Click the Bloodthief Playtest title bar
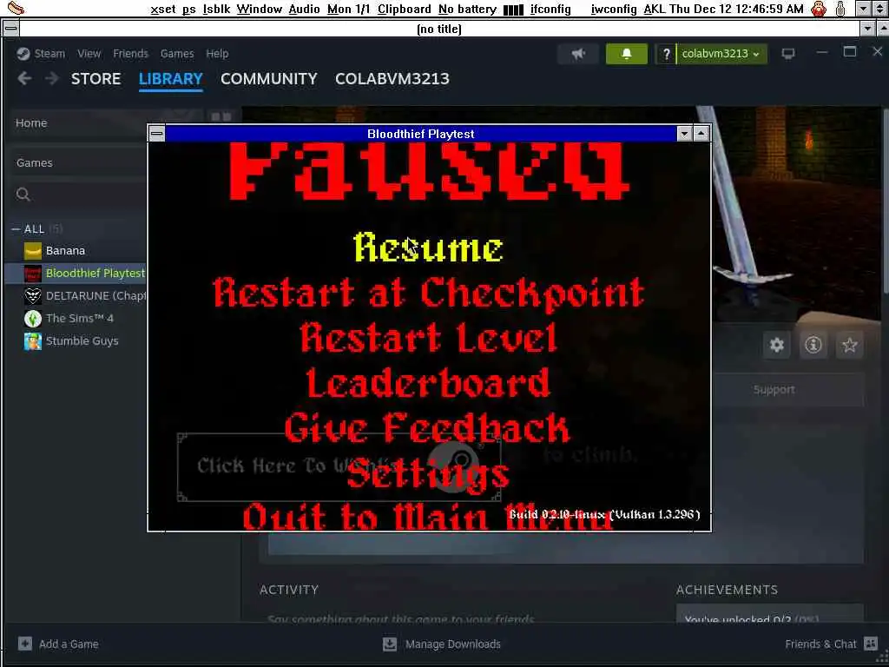Screen dimensions: 889x667 coord(421,134)
